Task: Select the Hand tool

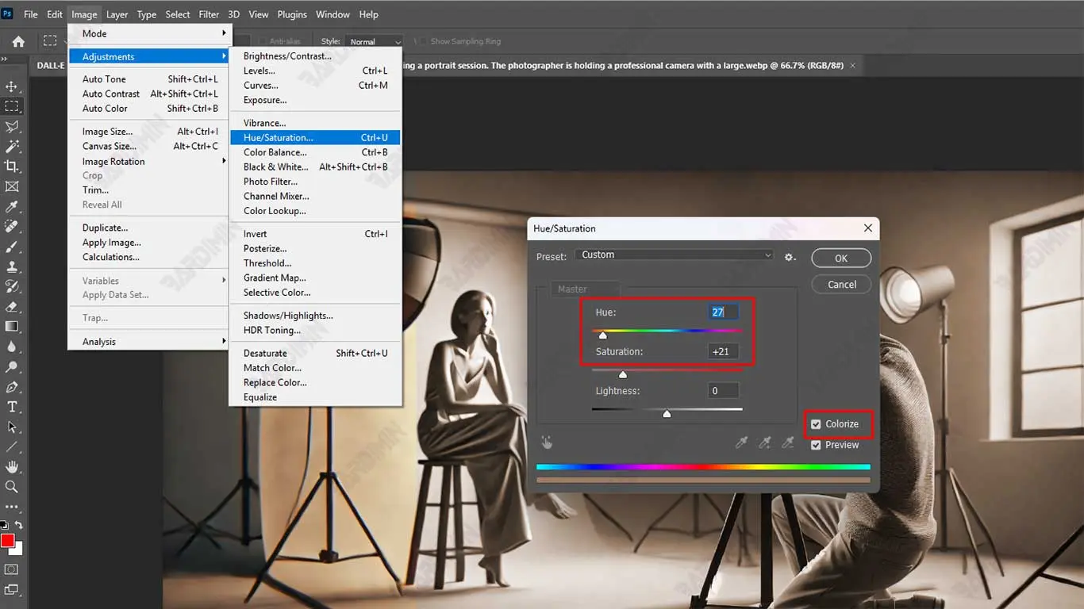Action: (x=12, y=466)
